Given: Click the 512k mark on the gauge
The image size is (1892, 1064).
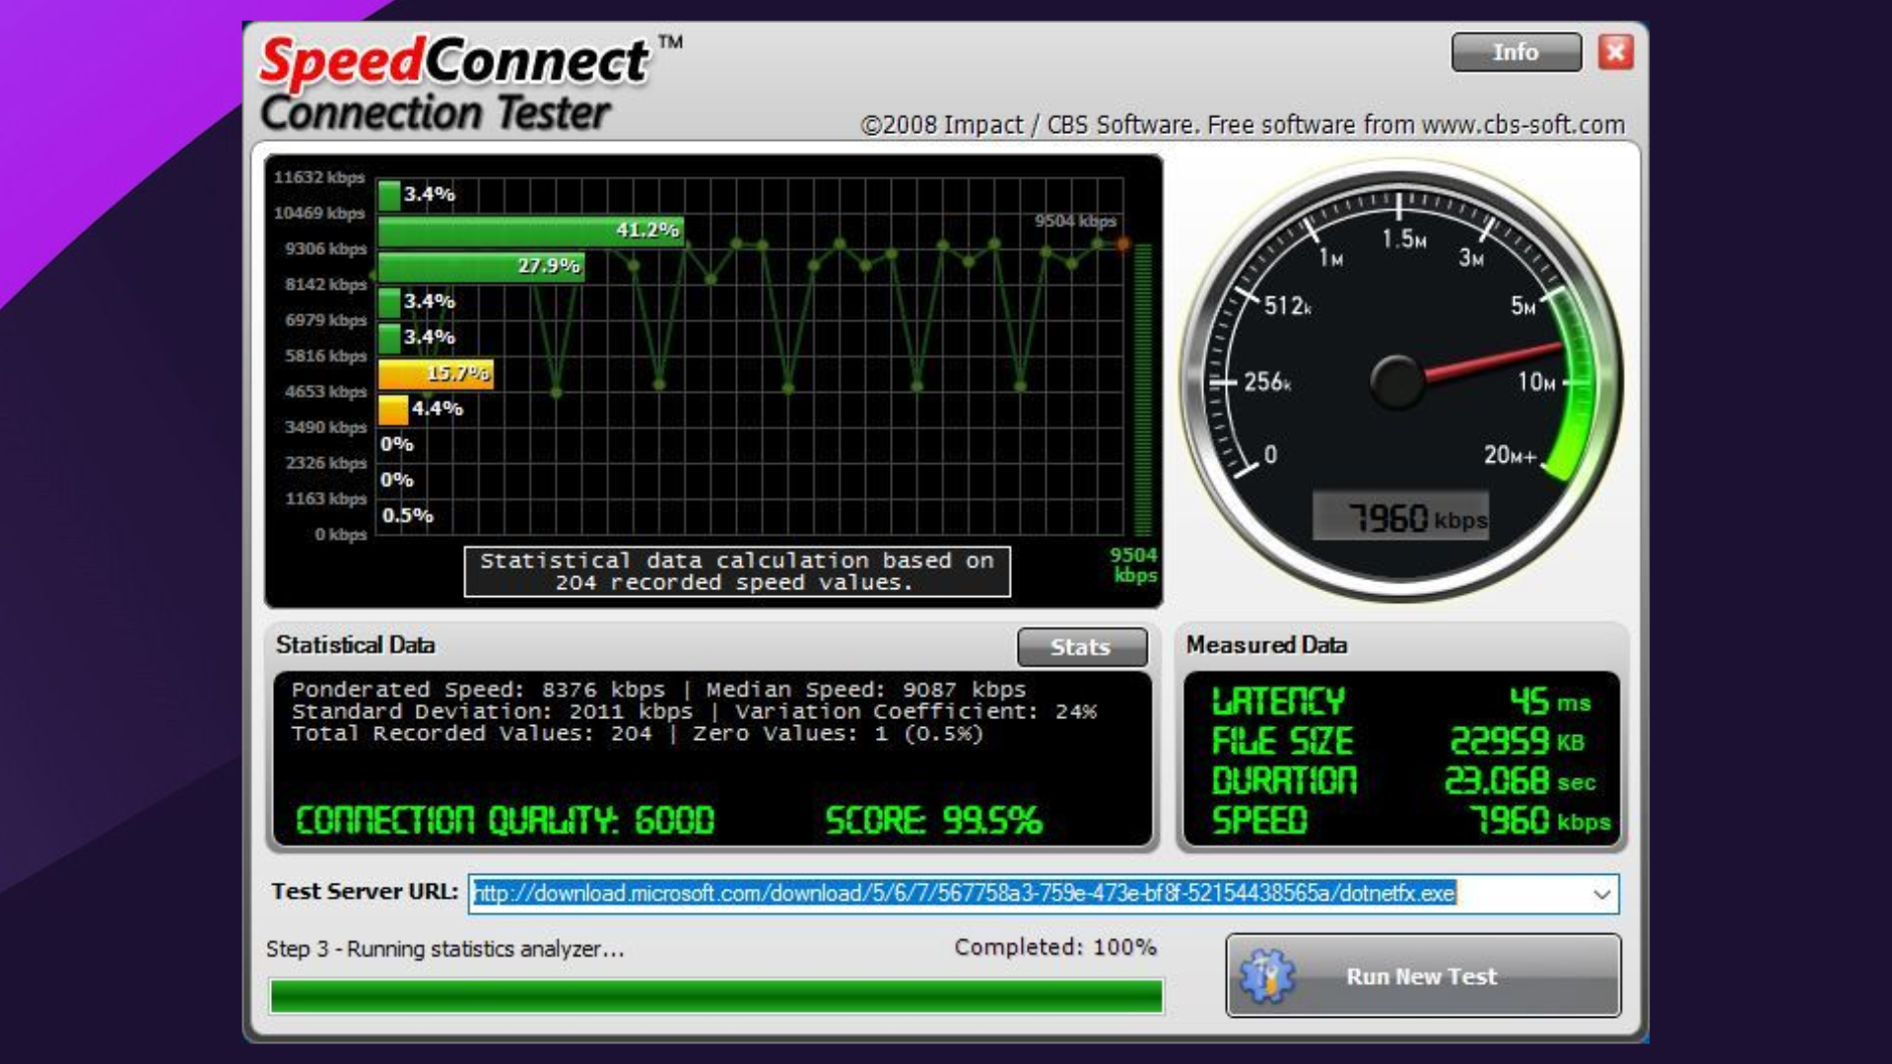Looking at the screenshot, I should [1288, 306].
